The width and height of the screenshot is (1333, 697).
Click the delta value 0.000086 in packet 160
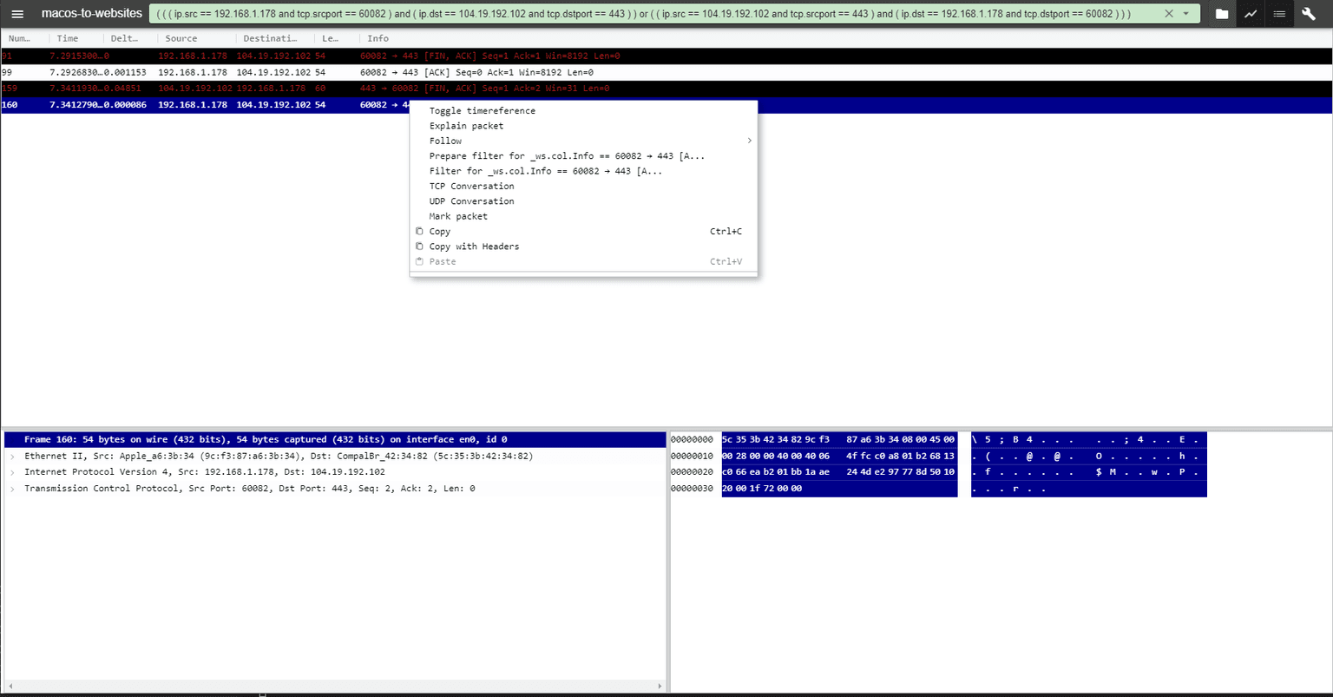(x=126, y=105)
